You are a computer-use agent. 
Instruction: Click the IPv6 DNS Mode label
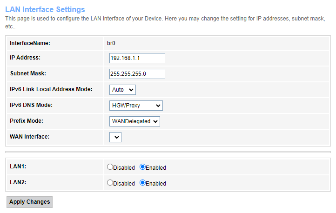(31, 105)
